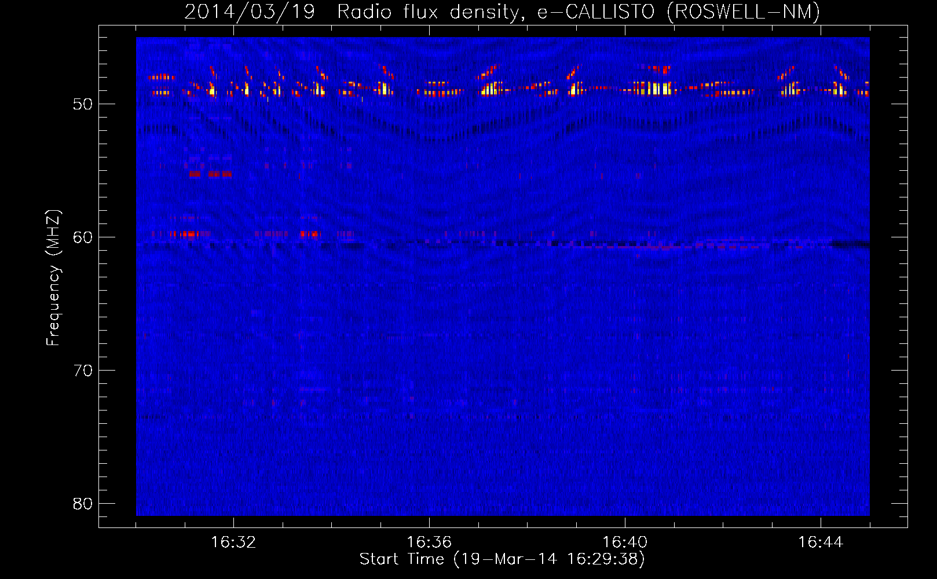
Task: Click the 60 frequency tick label
Action: point(83,237)
